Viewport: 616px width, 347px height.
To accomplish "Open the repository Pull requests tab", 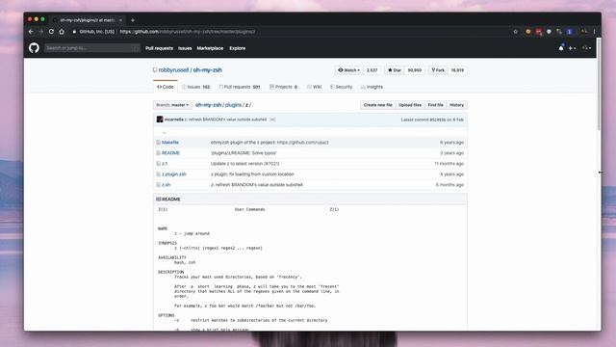I will coord(240,87).
